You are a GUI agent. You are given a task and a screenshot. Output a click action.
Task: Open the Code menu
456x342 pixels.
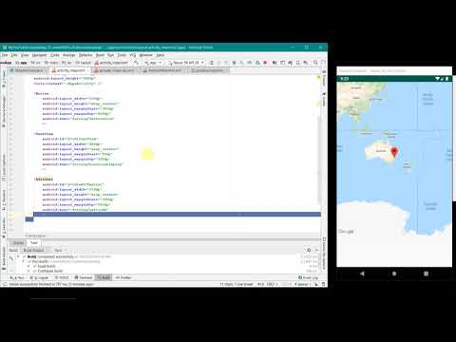click(x=55, y=55)
